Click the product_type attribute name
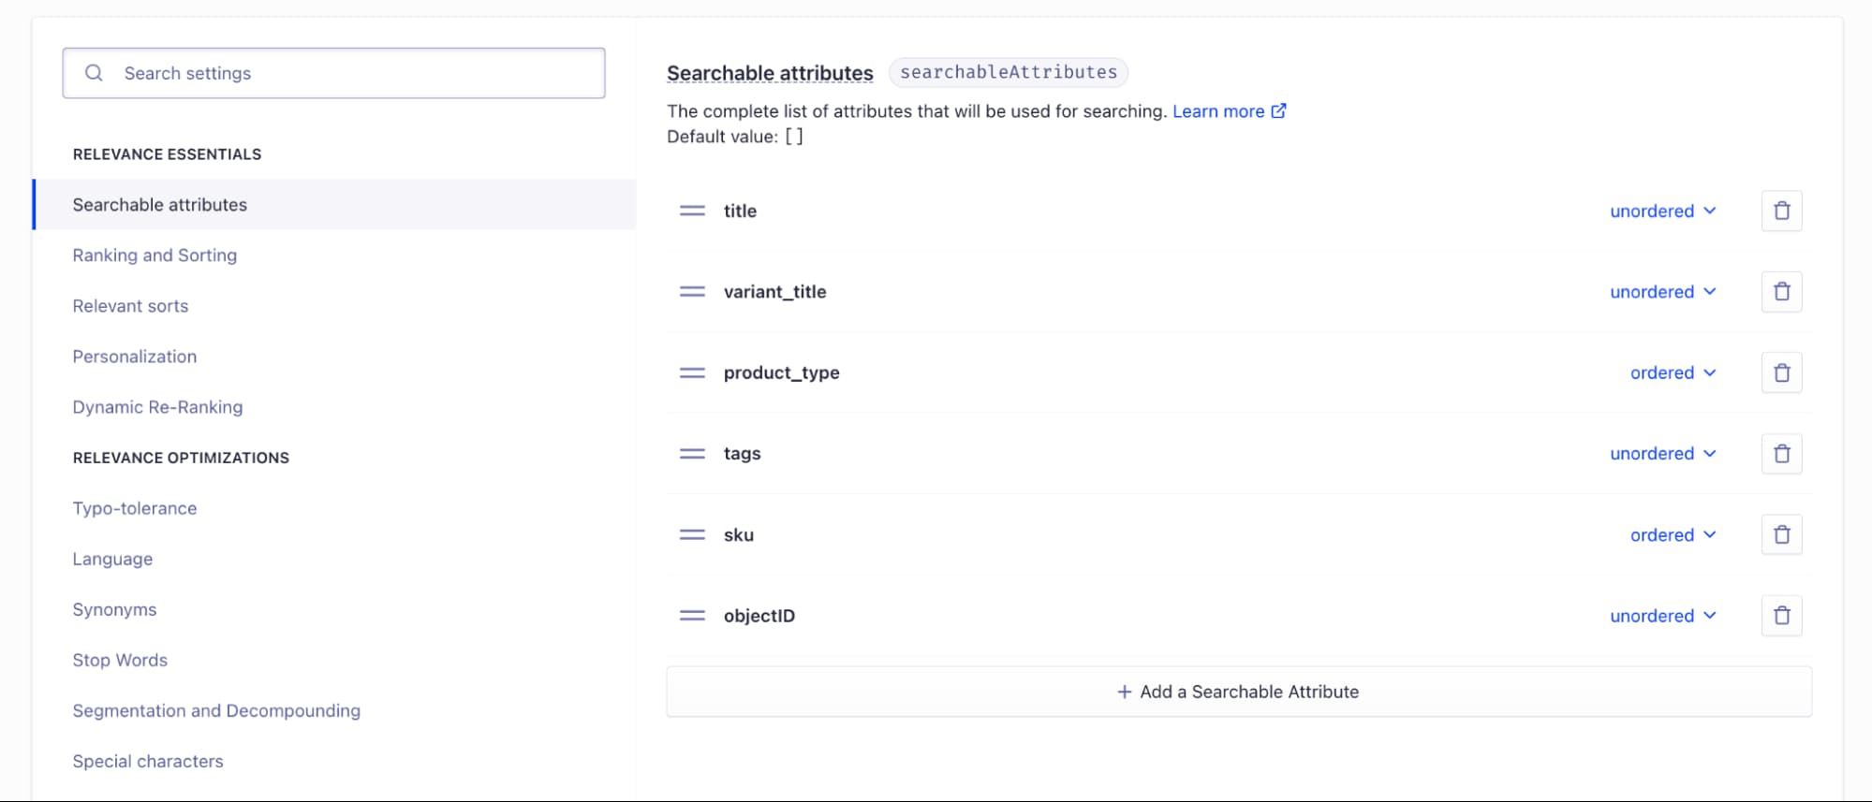Viewport: 1872px width, 802px height. [781, 372]
